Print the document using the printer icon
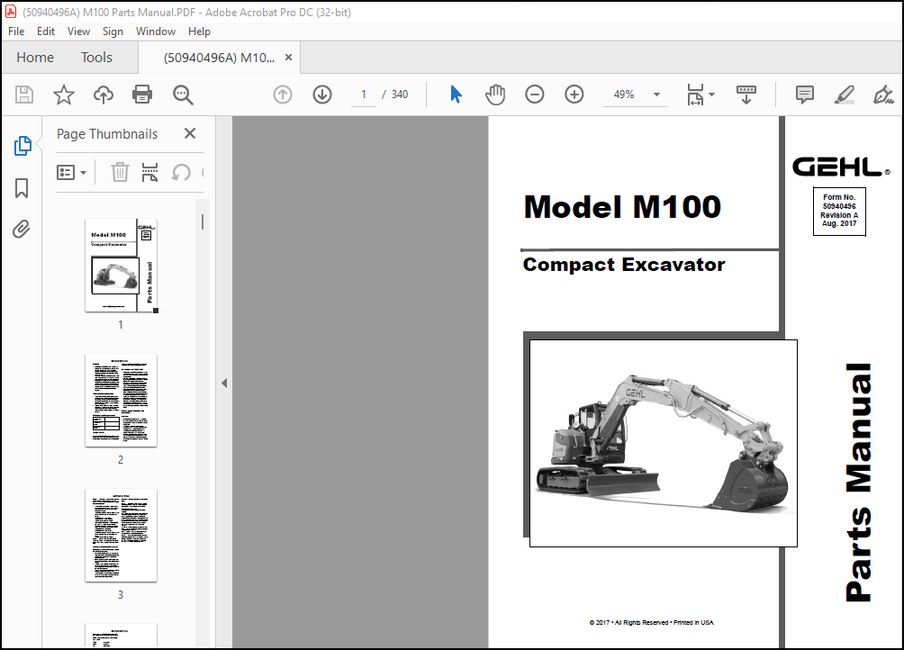 [142, 95]
